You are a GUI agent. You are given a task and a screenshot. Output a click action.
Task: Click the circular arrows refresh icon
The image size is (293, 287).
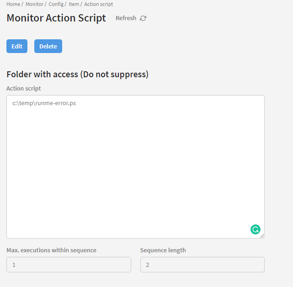(x=143, y=18)
